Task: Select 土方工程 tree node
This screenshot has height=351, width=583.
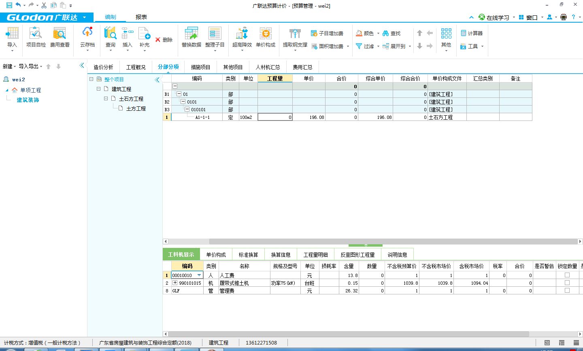Action: pyautogui.click(x=136, y=108)
